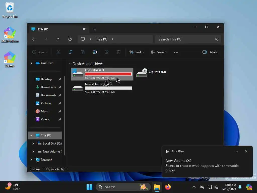Click the File Explorer taskbar icon

pos(157,187)
